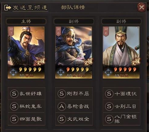Click the 魏 faction badge on middle general
149x132 pixels.
click(x=61, y=72)
